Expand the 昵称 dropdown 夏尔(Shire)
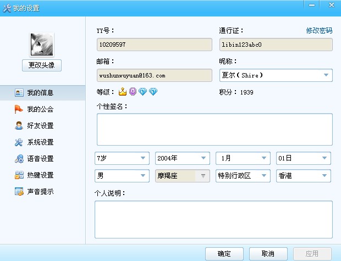The width and height of the screenshot is (341, 261). 276,75
